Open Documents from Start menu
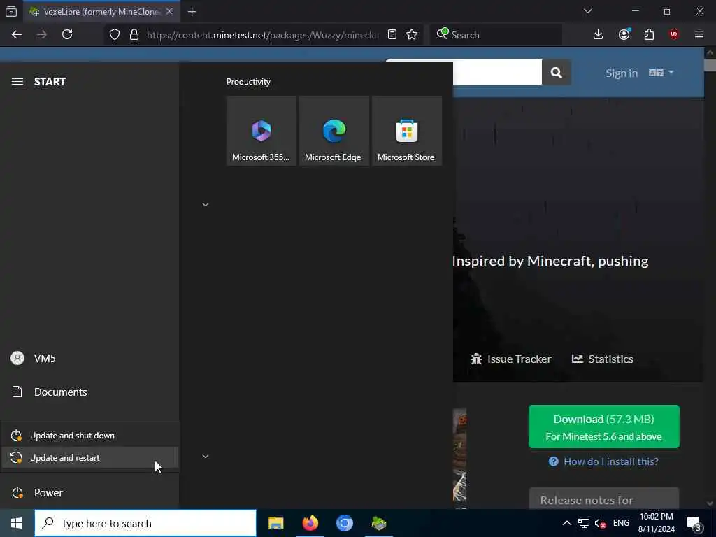This screenshot has width=716, height=537. click(x=89, y=392)
